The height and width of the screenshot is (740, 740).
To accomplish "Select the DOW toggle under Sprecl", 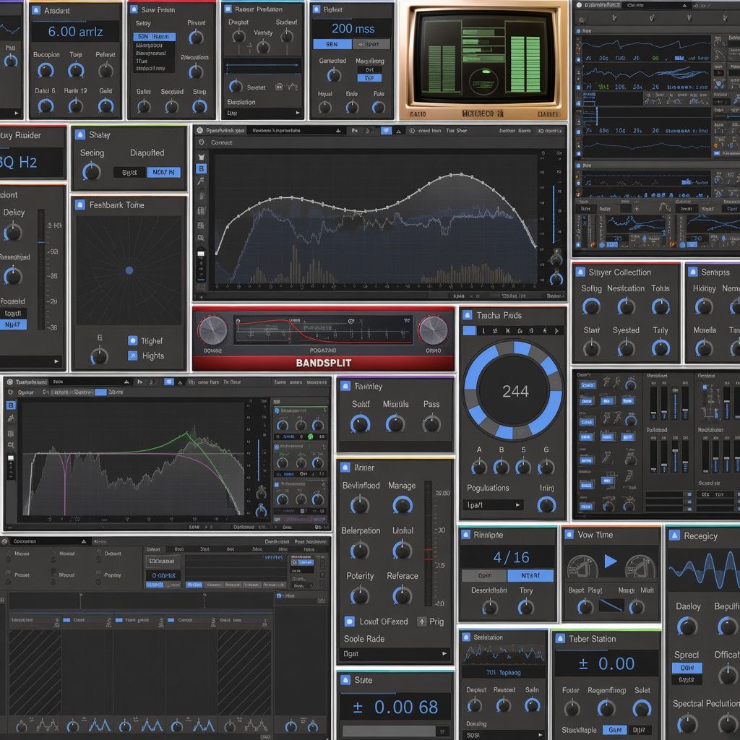I will 687,668.
